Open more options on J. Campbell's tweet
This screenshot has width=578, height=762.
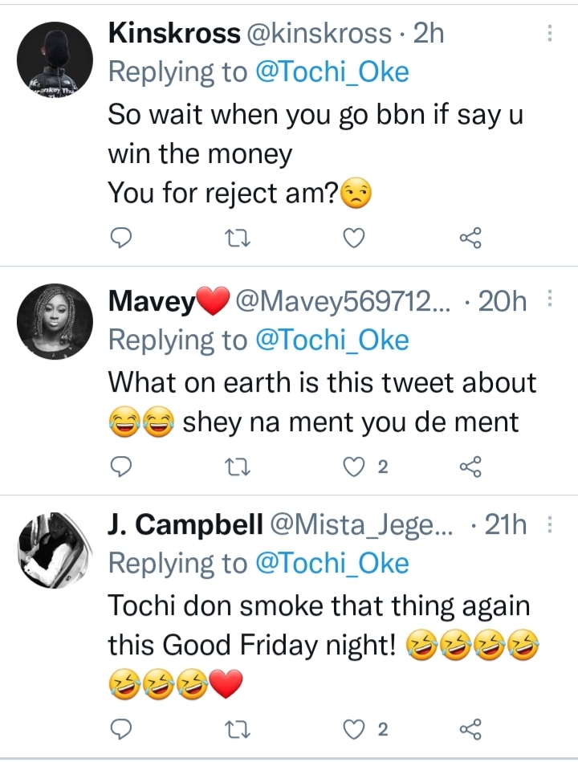[x=550, y=525]
